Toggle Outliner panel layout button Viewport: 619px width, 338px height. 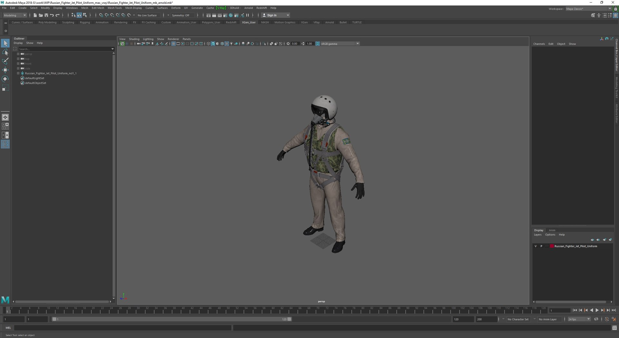tap(5, 144)
